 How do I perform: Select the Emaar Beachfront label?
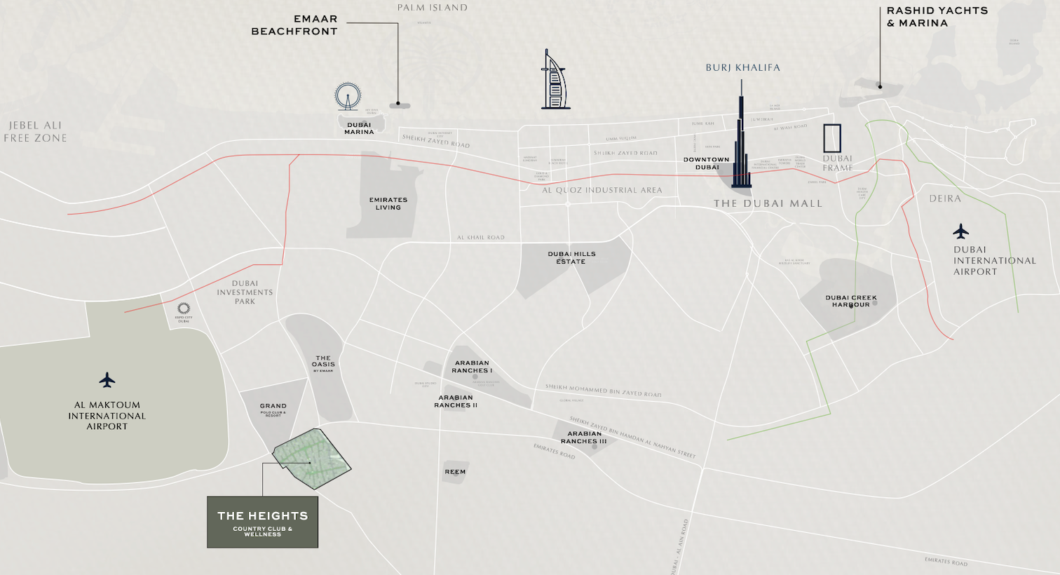tap(294, 25)
